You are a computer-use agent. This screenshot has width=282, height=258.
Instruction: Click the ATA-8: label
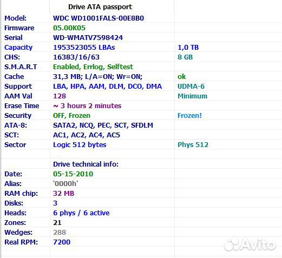16,125
